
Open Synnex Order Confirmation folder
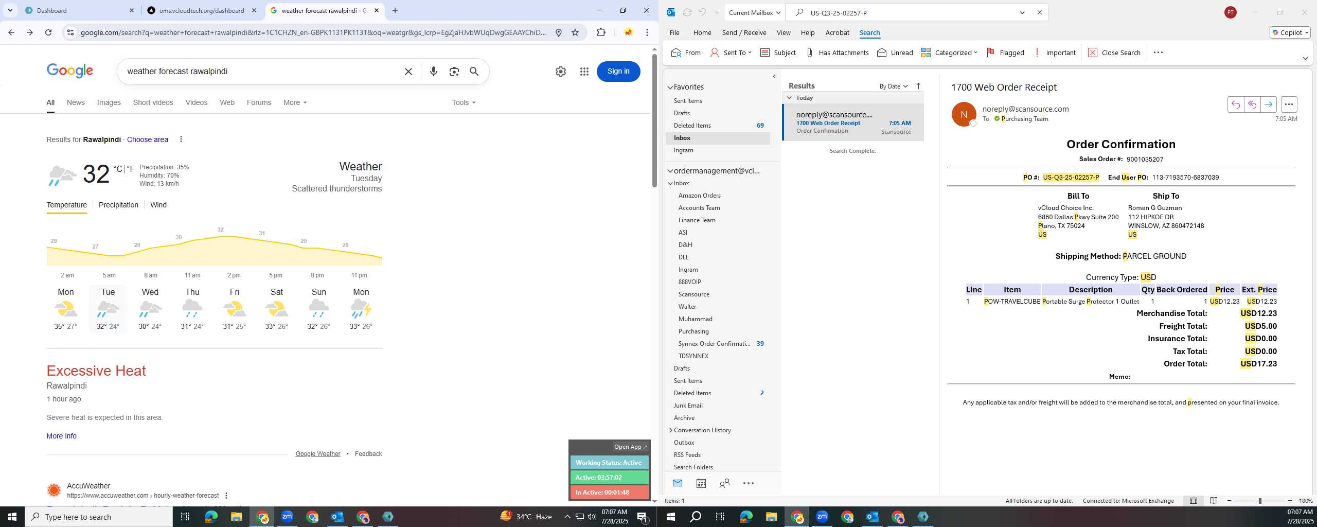(714, 344)
